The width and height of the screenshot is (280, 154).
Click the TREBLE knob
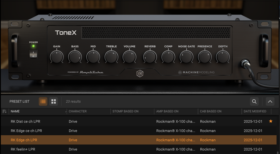(111, 57)
